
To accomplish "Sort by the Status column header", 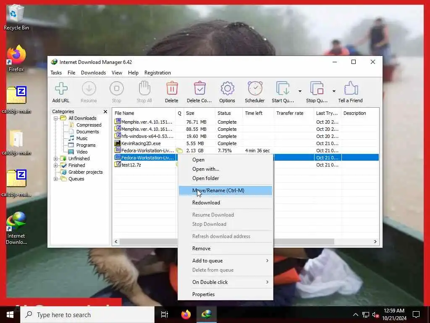I will pos(229,113).
